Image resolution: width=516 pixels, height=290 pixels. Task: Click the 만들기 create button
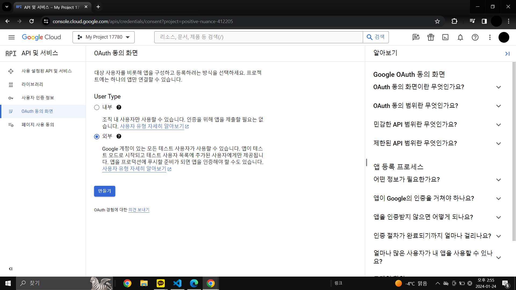[x=105, y=191]
